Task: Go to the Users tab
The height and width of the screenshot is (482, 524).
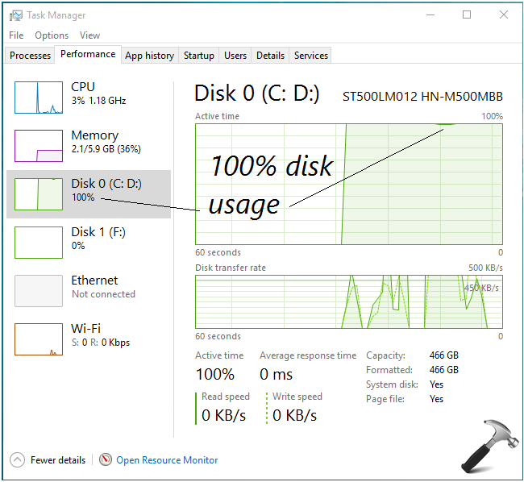Action: (x=235, y=55)
